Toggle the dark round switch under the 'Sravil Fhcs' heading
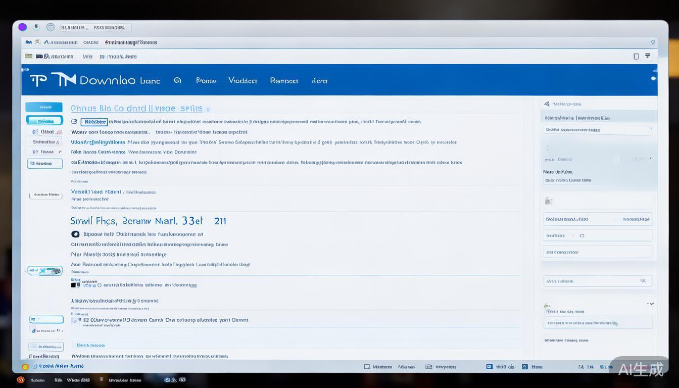This screenshot has width=679, height=388. pyautogui.click(x=75, y=234)
